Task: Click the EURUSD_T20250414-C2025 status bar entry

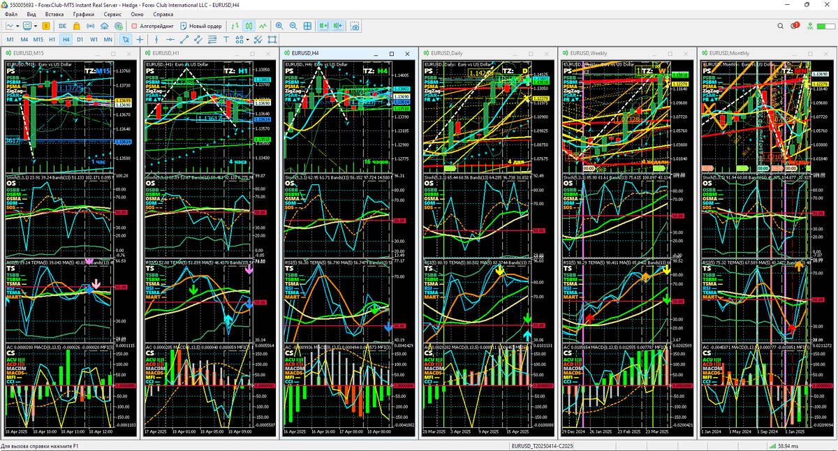Action: [x=543, y=445]
